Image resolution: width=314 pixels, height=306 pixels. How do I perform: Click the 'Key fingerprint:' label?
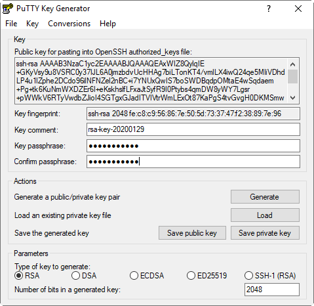37,114
